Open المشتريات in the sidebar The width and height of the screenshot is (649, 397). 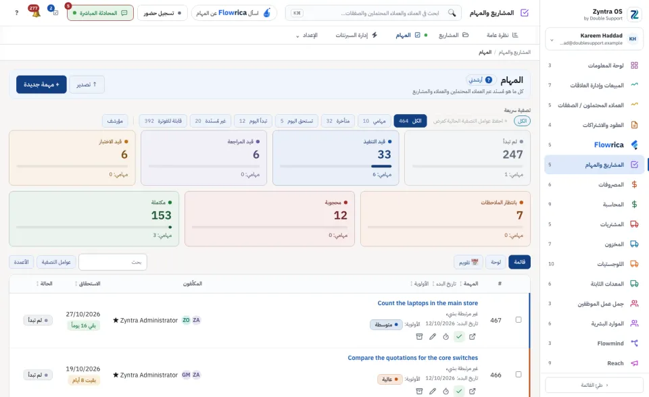coord(594,224)
